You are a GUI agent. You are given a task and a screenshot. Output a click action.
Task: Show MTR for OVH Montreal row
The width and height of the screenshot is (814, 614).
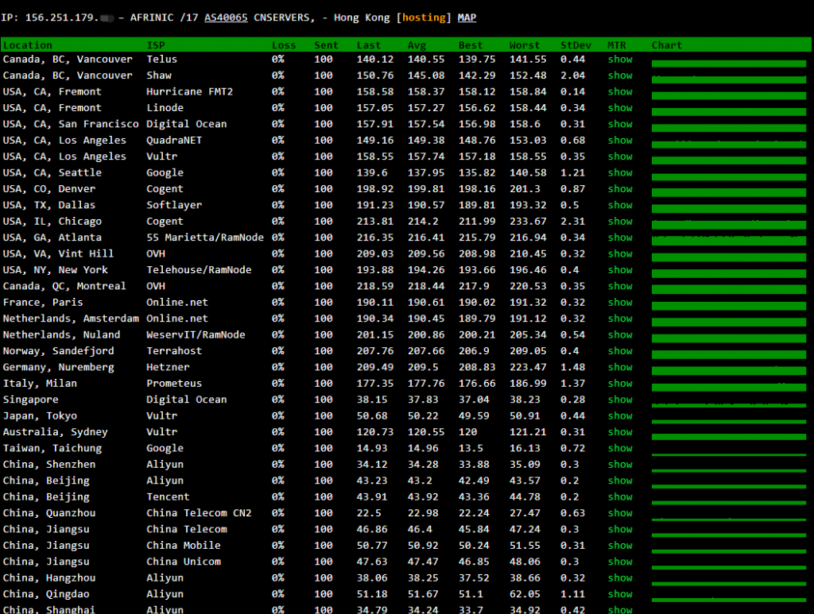tap(620, 286)
